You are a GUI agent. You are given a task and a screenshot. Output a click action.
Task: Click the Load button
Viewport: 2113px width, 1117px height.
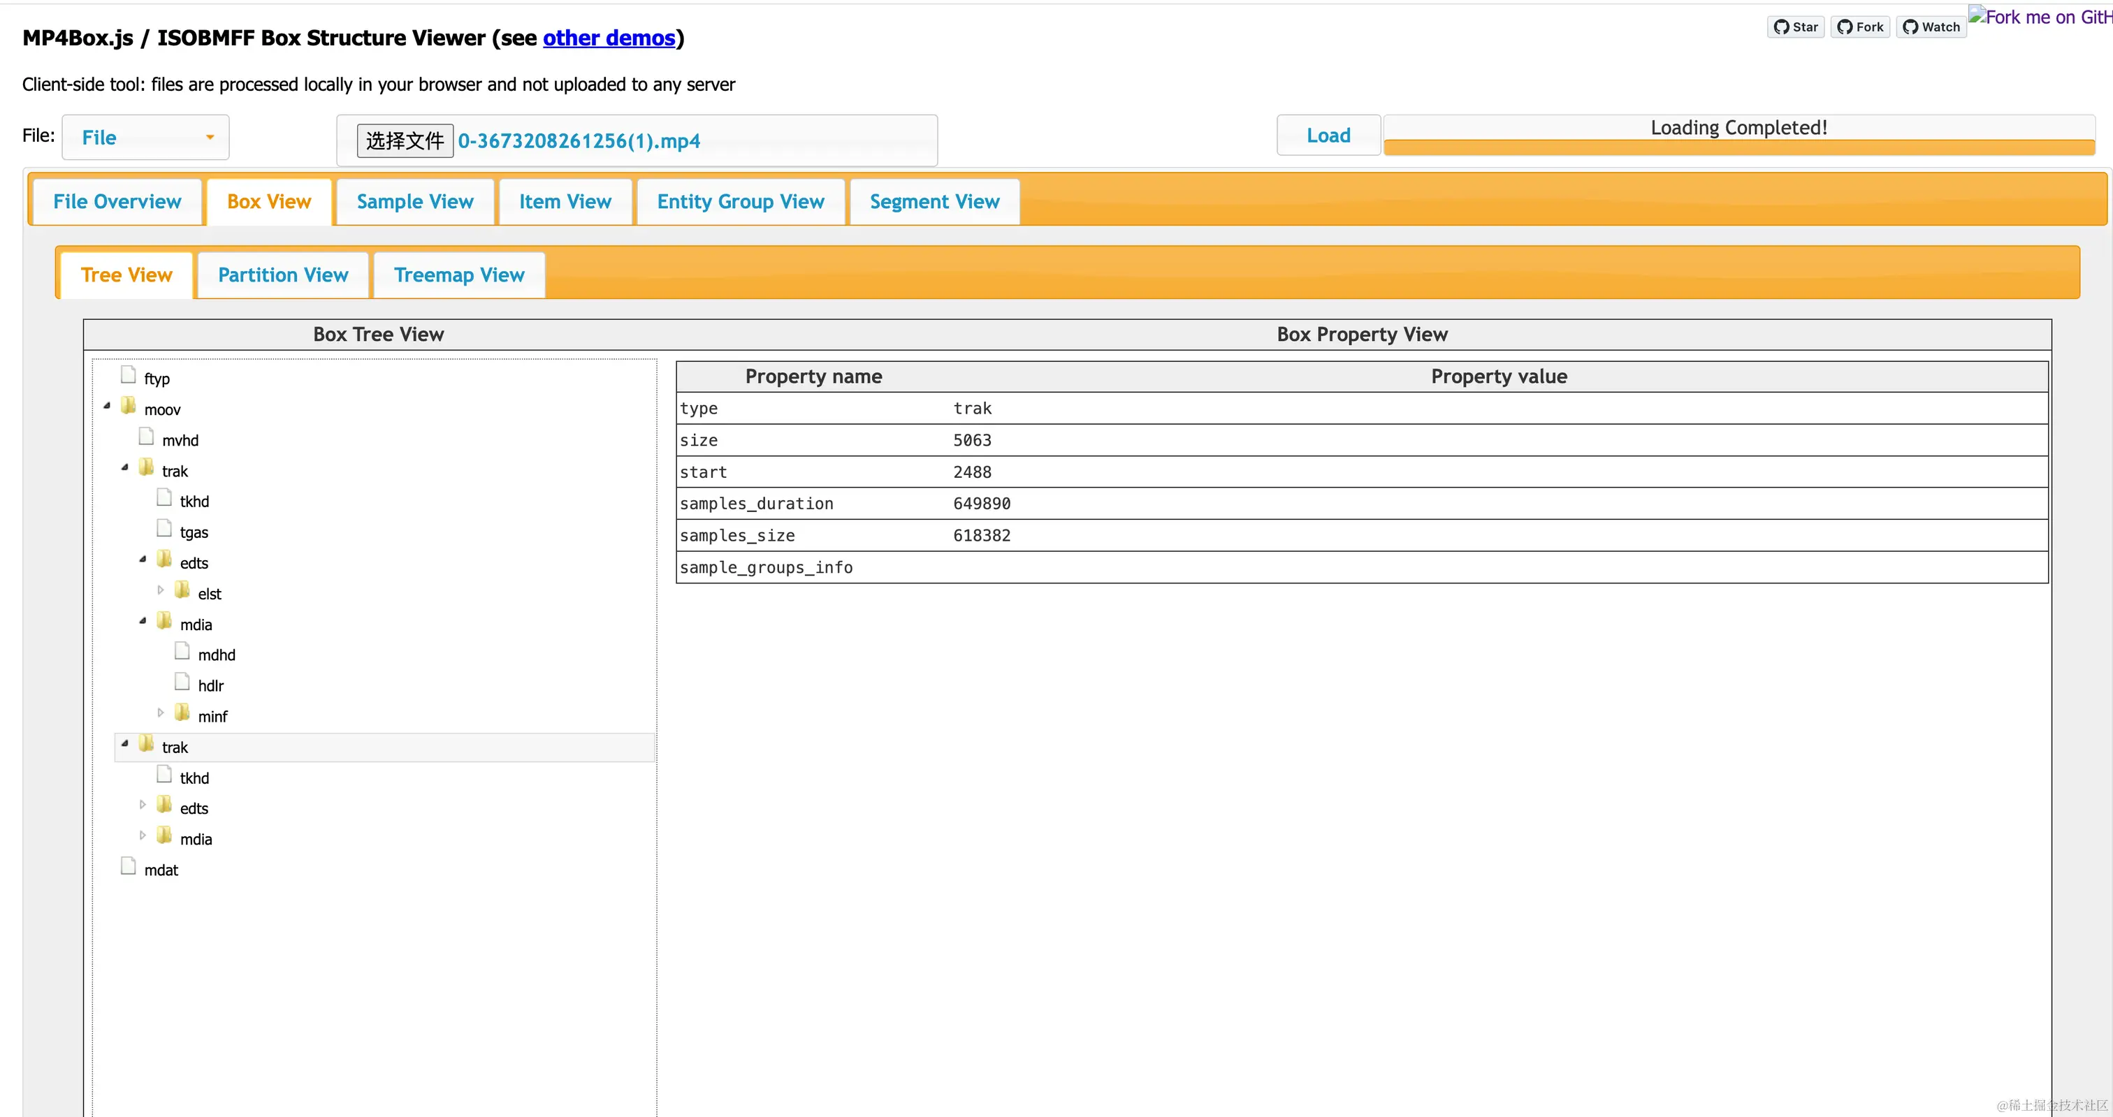(1328, 136)
